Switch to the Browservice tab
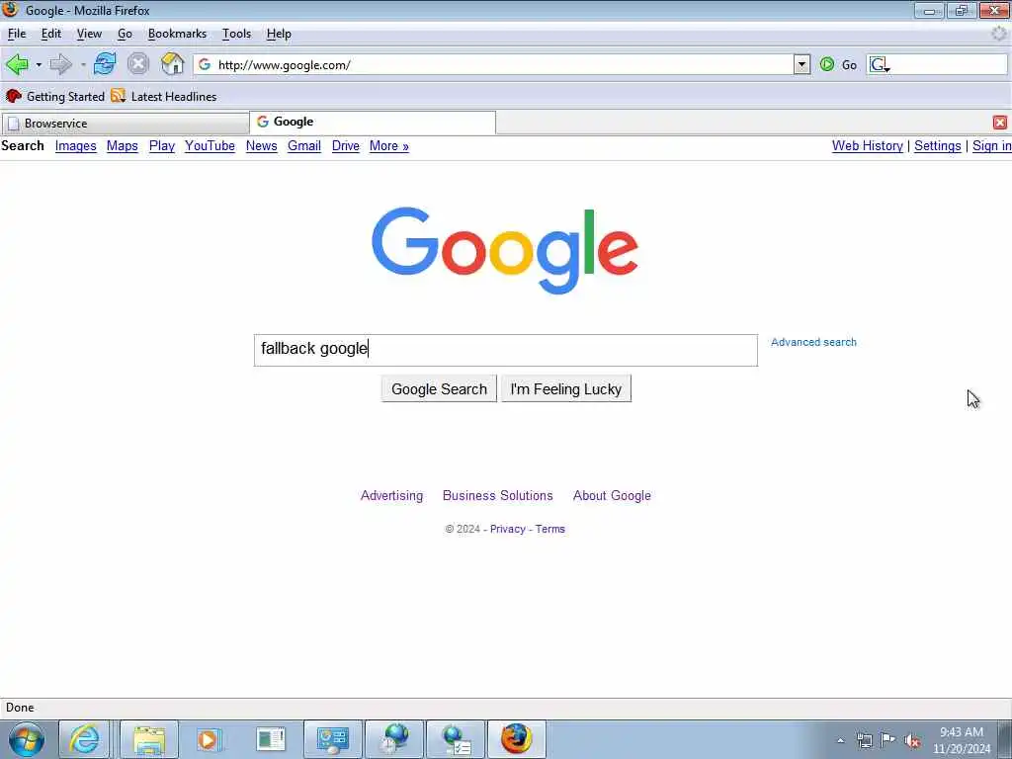The width and height of the screenshot is (1012, 759). click(x=126, y=124)
